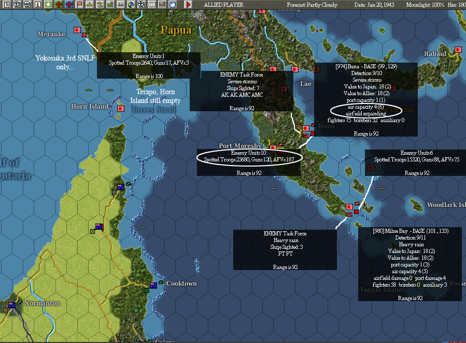Viewport: 466px width, 343px height.
Task: Click the red unit square at Milne Bay
Action: click(356, 212)
